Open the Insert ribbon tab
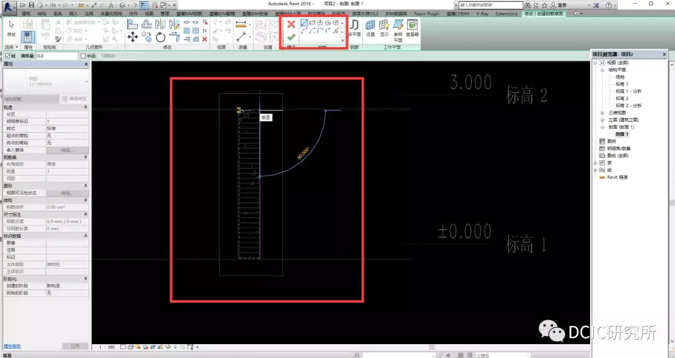675x358 pixels. click(x=73, y=14)
